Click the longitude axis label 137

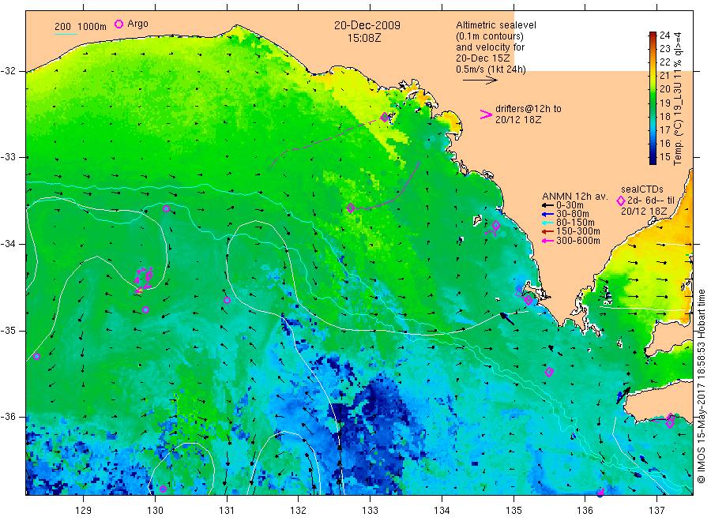pos(656,510)
